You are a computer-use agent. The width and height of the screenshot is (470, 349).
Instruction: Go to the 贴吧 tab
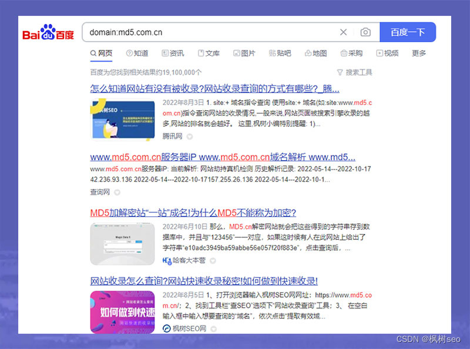(x=280, y=53)
